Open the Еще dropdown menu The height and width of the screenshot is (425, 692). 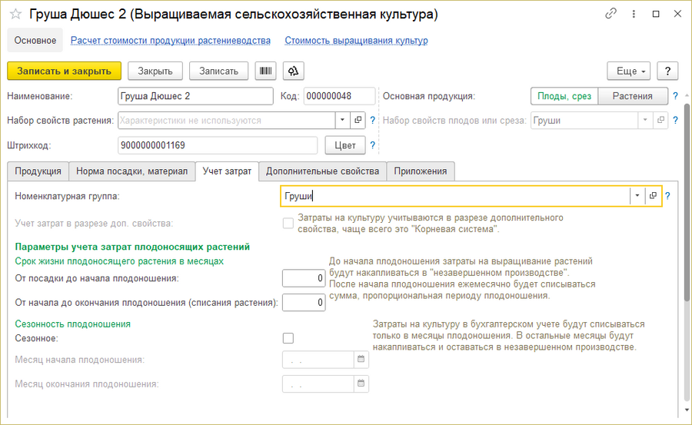[628, 71]
